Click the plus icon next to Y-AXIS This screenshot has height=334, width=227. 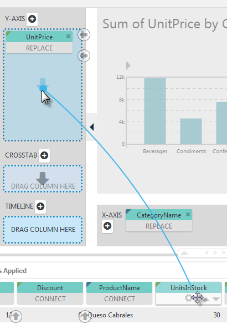(32, 19)
